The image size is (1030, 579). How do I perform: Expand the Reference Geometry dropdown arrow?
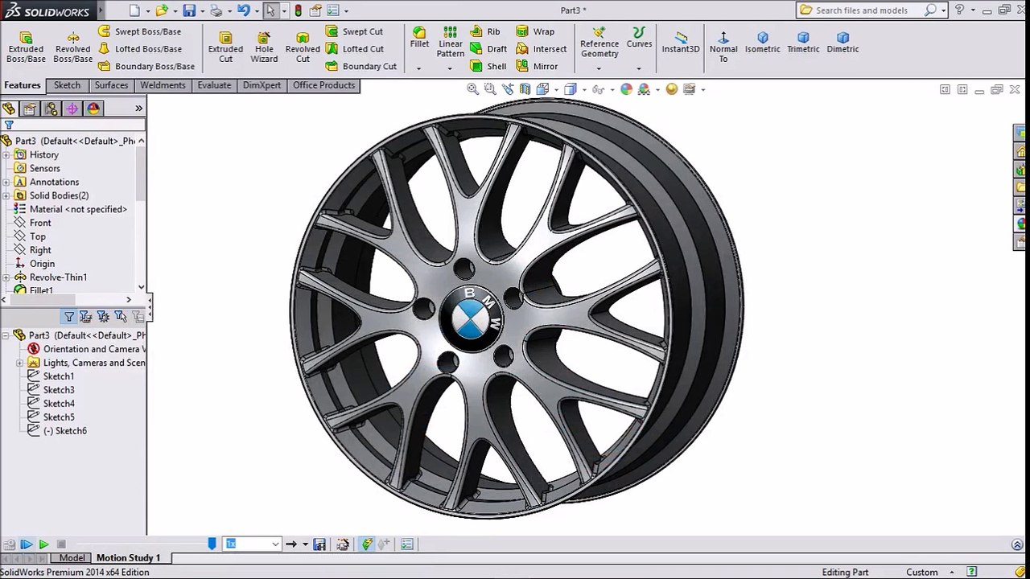[x=599, y=68]
